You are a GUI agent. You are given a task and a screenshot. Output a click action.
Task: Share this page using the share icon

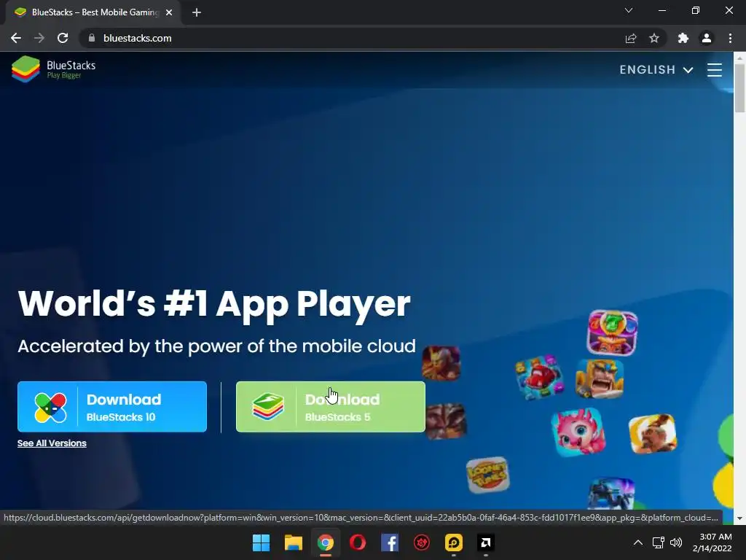631,38
